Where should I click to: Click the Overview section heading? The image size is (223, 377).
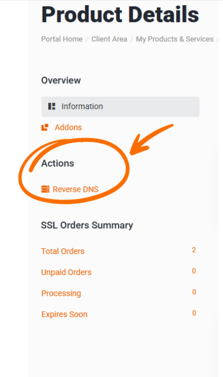coord(61,81)
